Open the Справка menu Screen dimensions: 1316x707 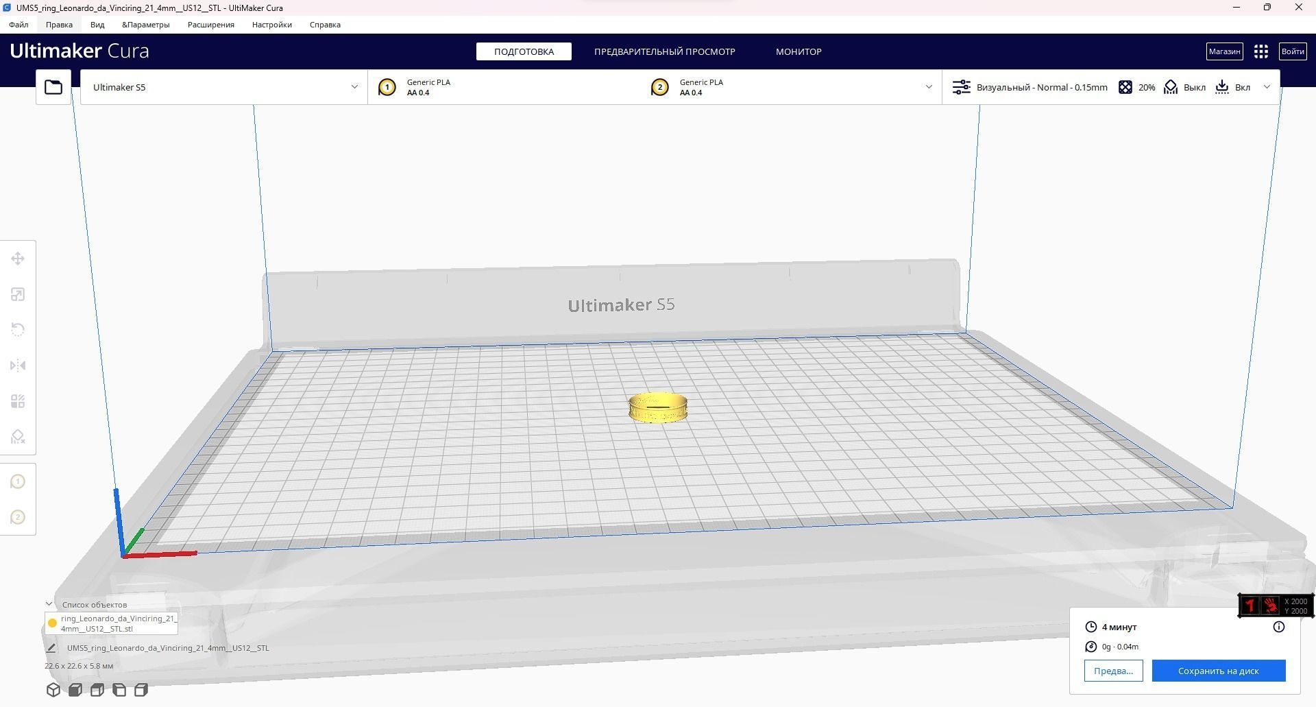325,25
